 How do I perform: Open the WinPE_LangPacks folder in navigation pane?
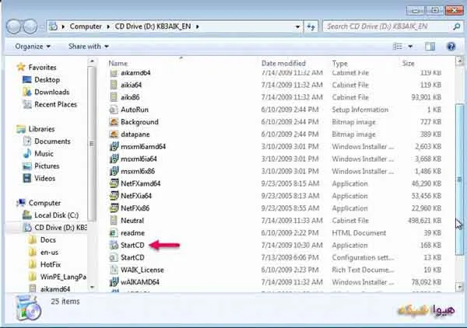point(63,277)
